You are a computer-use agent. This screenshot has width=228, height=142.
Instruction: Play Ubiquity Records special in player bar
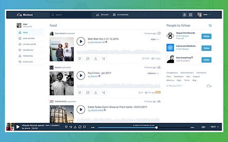click(x=18, y=127)
